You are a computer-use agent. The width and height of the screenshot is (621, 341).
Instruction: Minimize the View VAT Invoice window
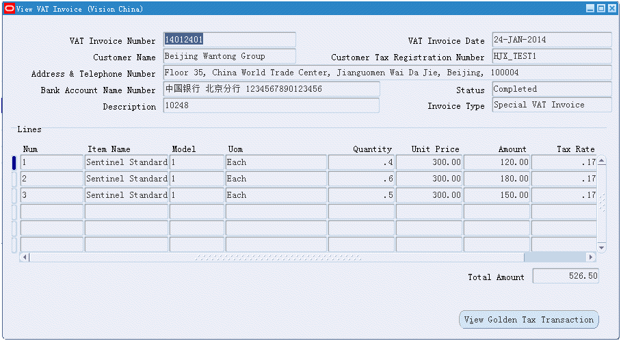590,8
